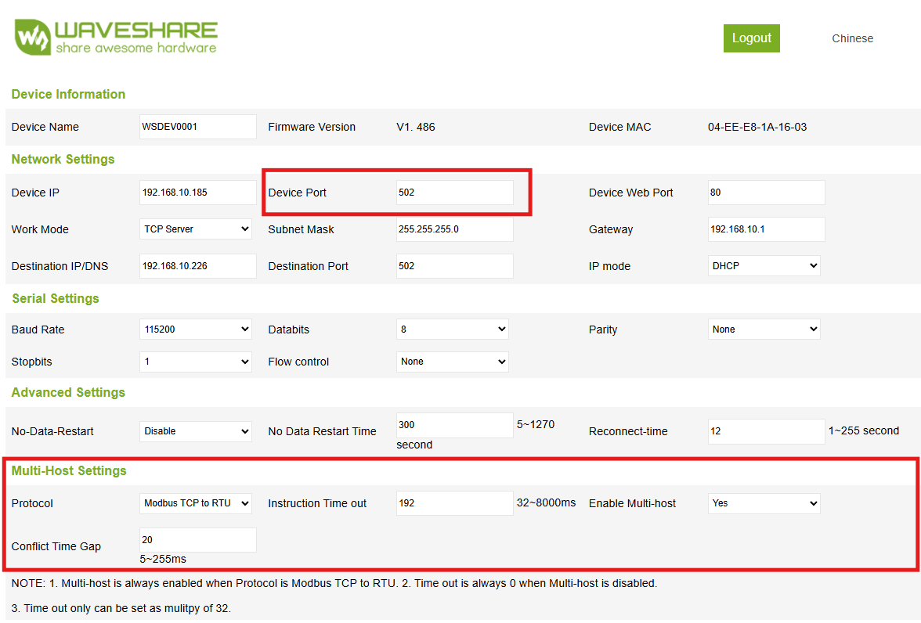Open the Protocol dropdown under Multi-Host Settings
The height and width of the screenshot is (623, 921).
click(x=195, y=503)
